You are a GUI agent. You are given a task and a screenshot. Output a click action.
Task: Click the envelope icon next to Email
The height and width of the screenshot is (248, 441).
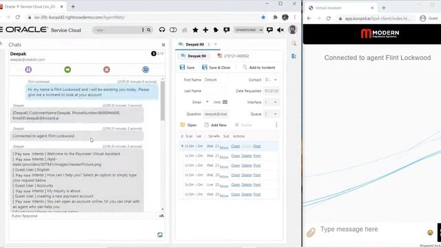coord(225,102)
